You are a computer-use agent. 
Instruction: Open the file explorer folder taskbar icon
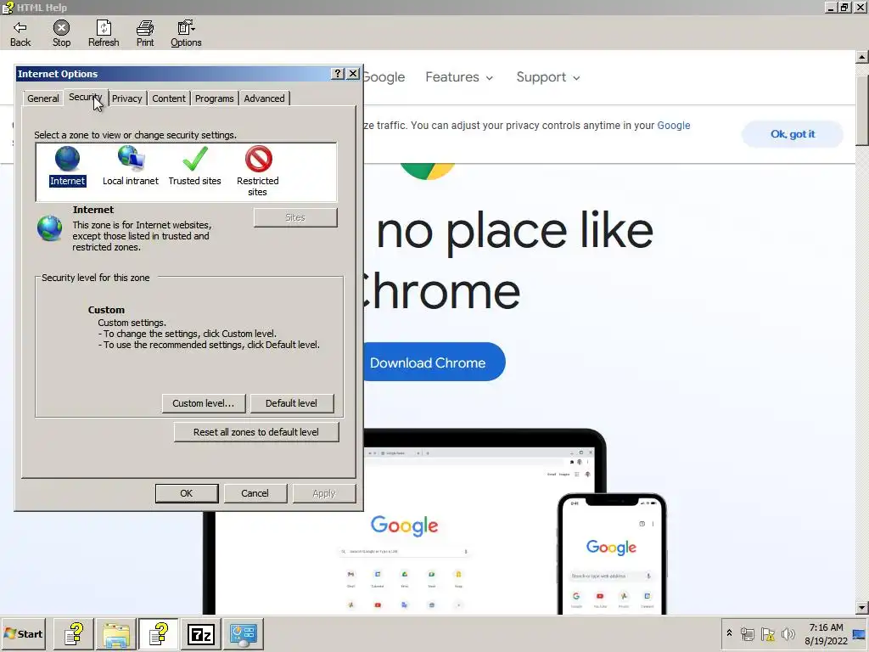[x=116, y=633]
